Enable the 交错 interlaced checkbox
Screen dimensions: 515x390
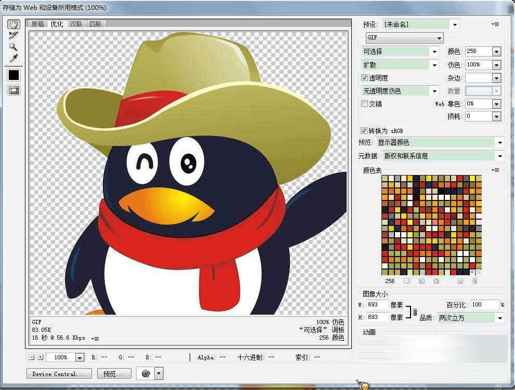click(x=364, y=104)
